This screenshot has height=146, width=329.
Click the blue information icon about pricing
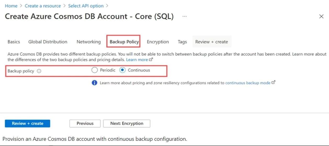(94, 83)
